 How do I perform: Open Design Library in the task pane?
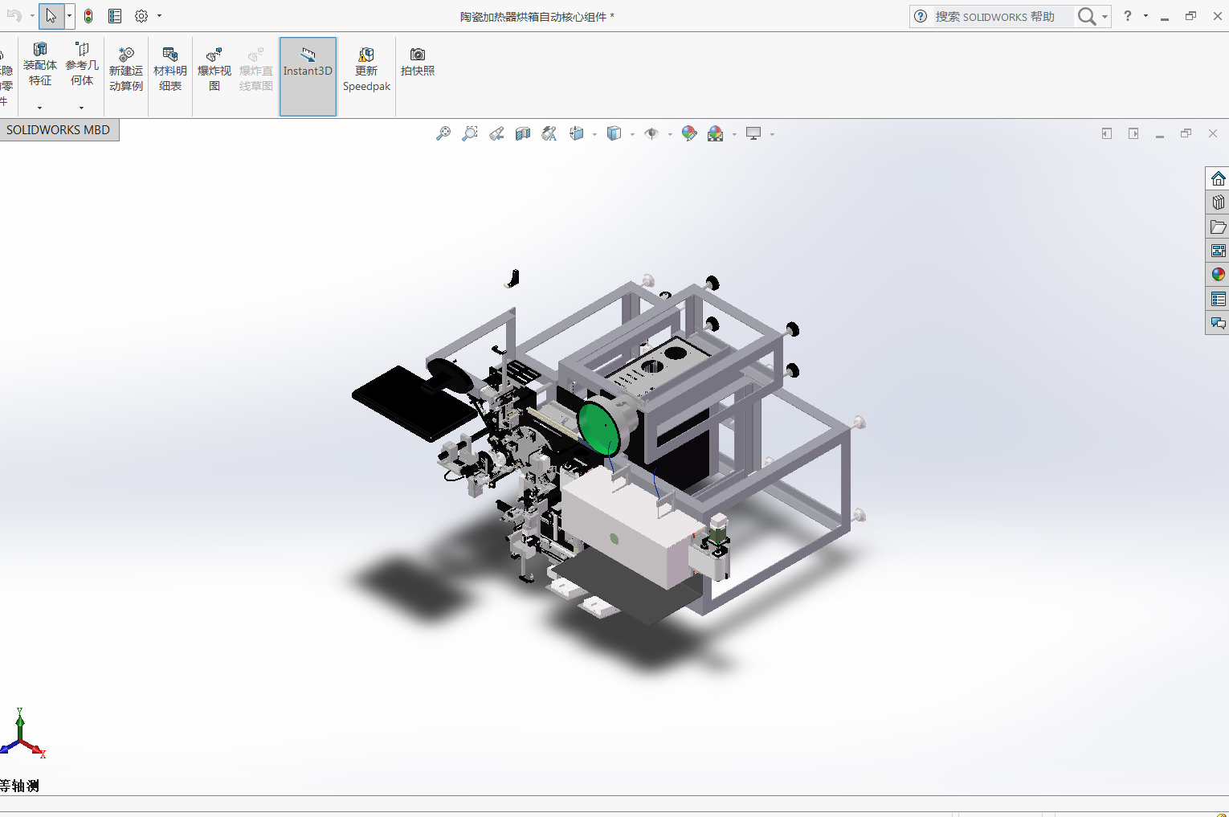click(x=1218, y=202)
